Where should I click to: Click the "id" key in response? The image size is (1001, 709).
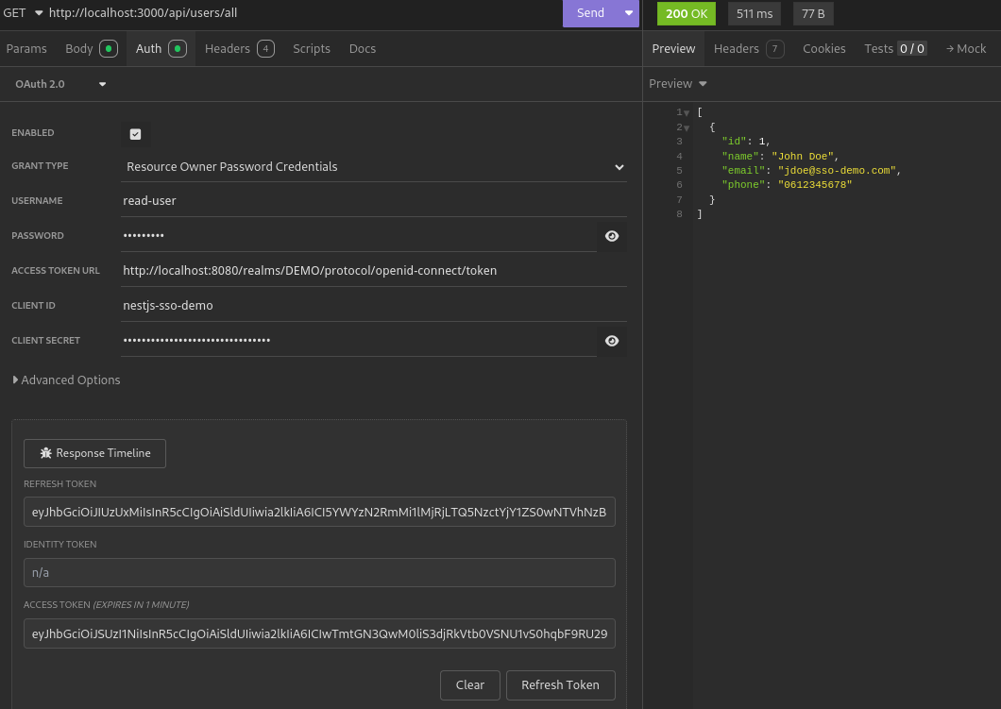click(x=734, y=141)
